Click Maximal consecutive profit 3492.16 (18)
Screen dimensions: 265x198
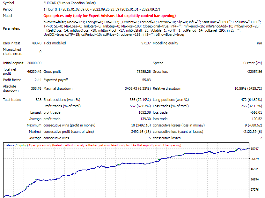141,132
